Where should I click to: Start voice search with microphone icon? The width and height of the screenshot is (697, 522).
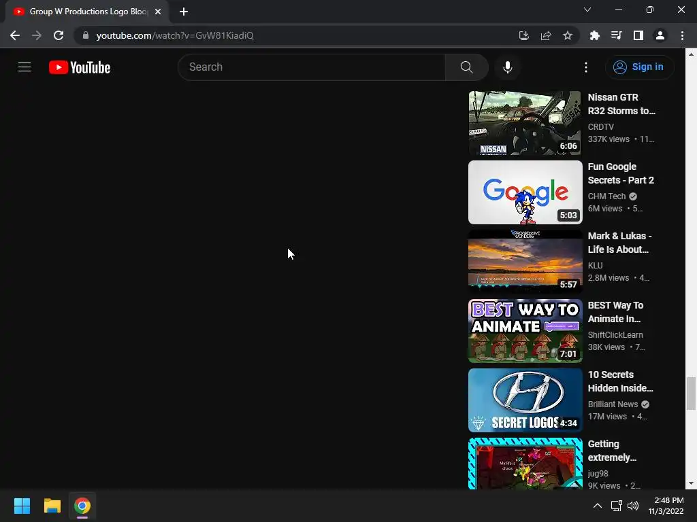[x=508, y=67]
